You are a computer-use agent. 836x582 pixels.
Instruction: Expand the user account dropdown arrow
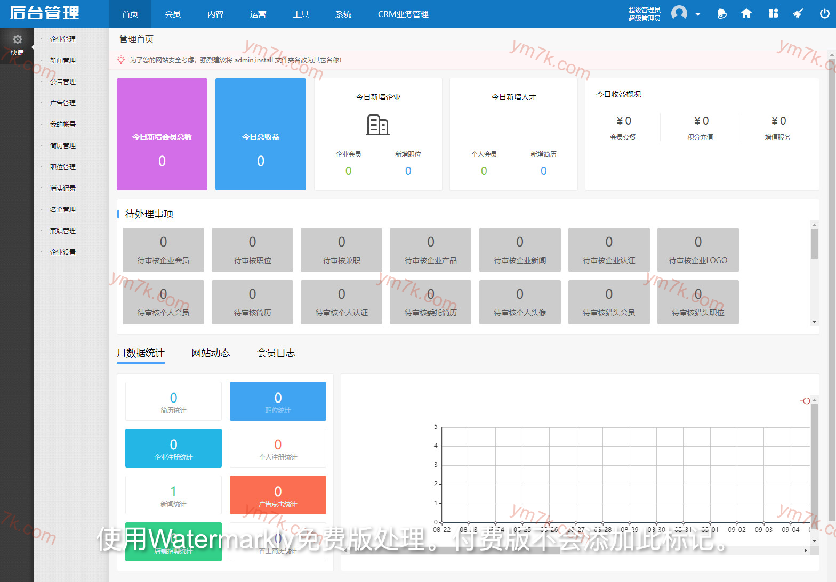pos(698,14)
